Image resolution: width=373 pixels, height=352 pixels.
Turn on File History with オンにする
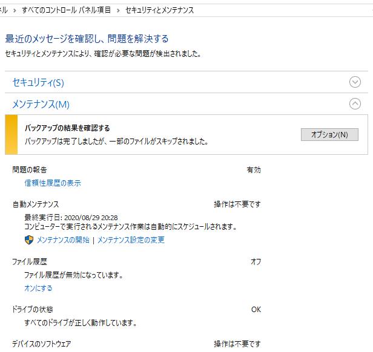click(x=38, y=288)
